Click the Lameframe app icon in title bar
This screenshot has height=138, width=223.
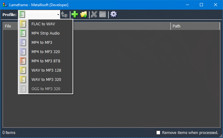click(5, 5)
